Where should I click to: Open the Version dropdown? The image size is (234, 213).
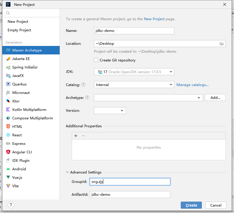[x=110, y=111]
